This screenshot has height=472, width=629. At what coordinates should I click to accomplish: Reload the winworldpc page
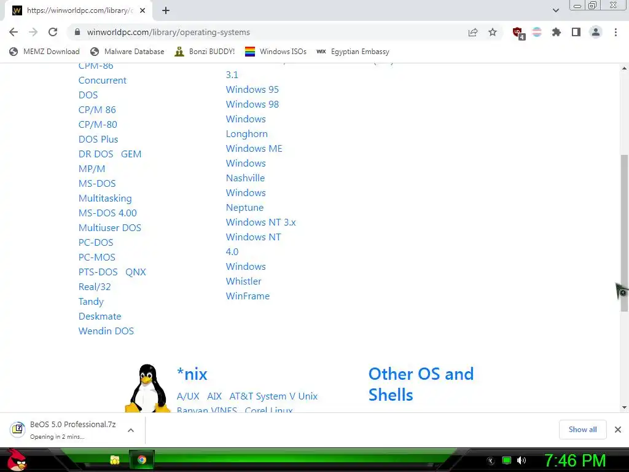[53, 32]
